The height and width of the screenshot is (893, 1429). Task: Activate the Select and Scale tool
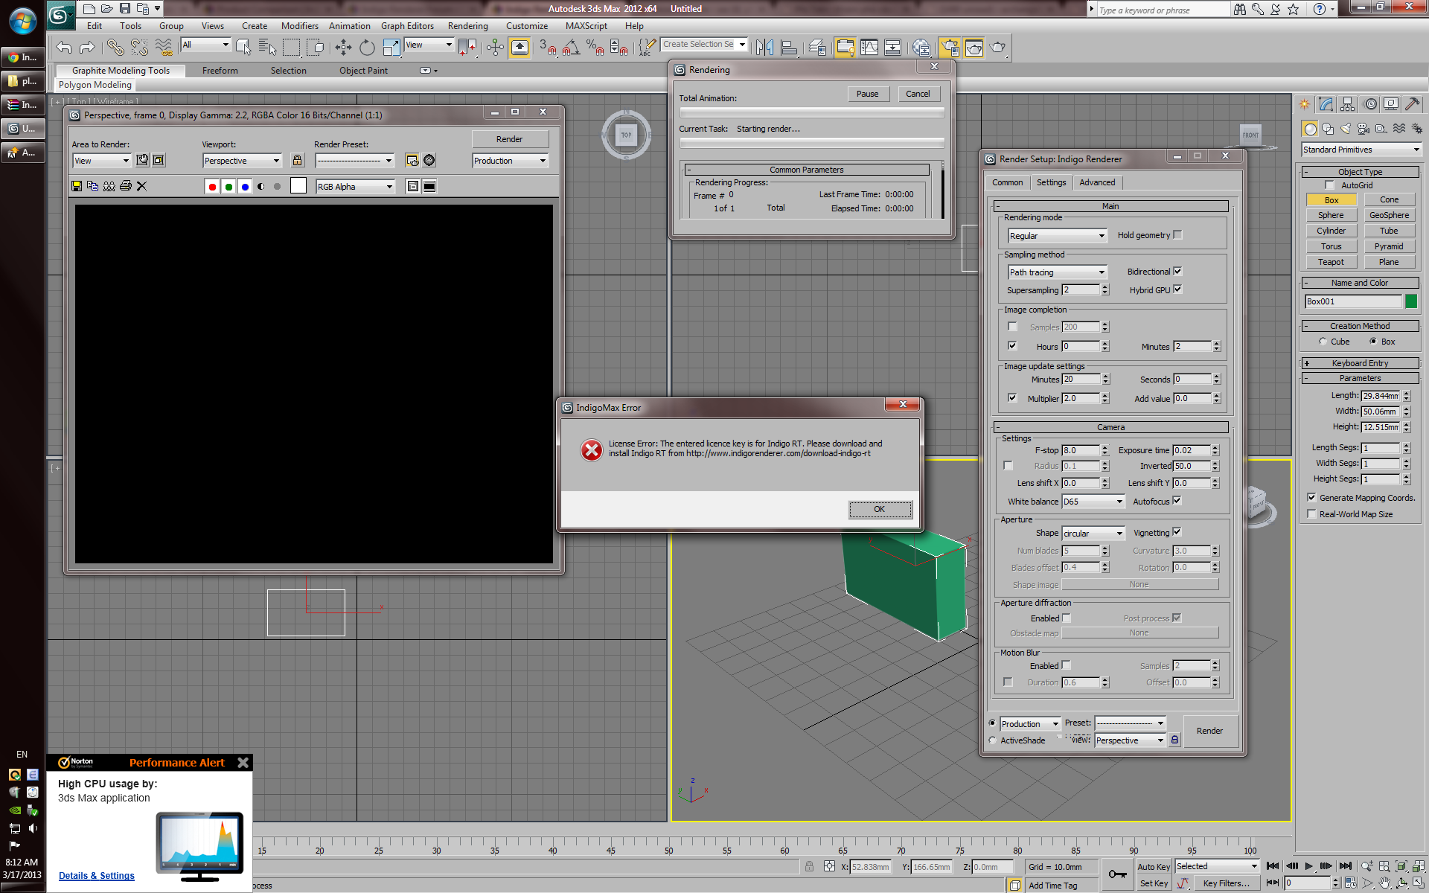pos(391,48)
